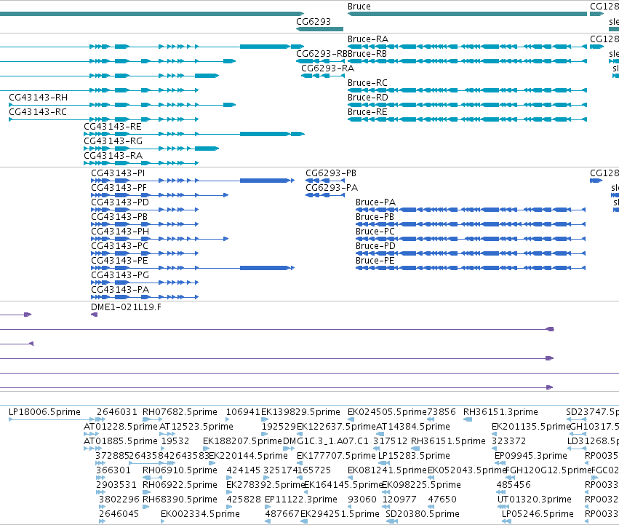Click the CG43143-PA protein label
Screen dimensions: 619x525
coord(120,290)
